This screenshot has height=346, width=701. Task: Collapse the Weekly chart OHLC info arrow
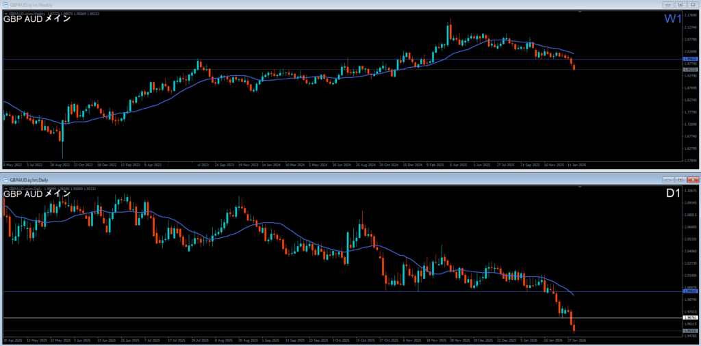point(5,13)
